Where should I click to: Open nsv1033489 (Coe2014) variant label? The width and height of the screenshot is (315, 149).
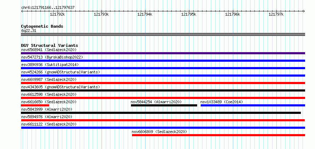(222, 102)
